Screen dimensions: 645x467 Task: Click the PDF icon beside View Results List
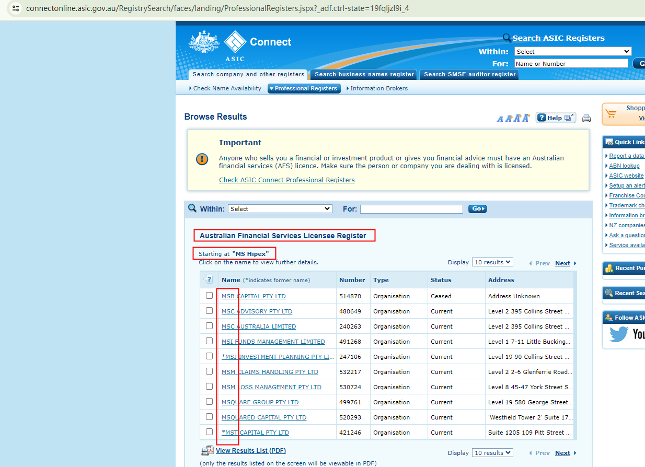pyautogui.click(x=207, y=451)
